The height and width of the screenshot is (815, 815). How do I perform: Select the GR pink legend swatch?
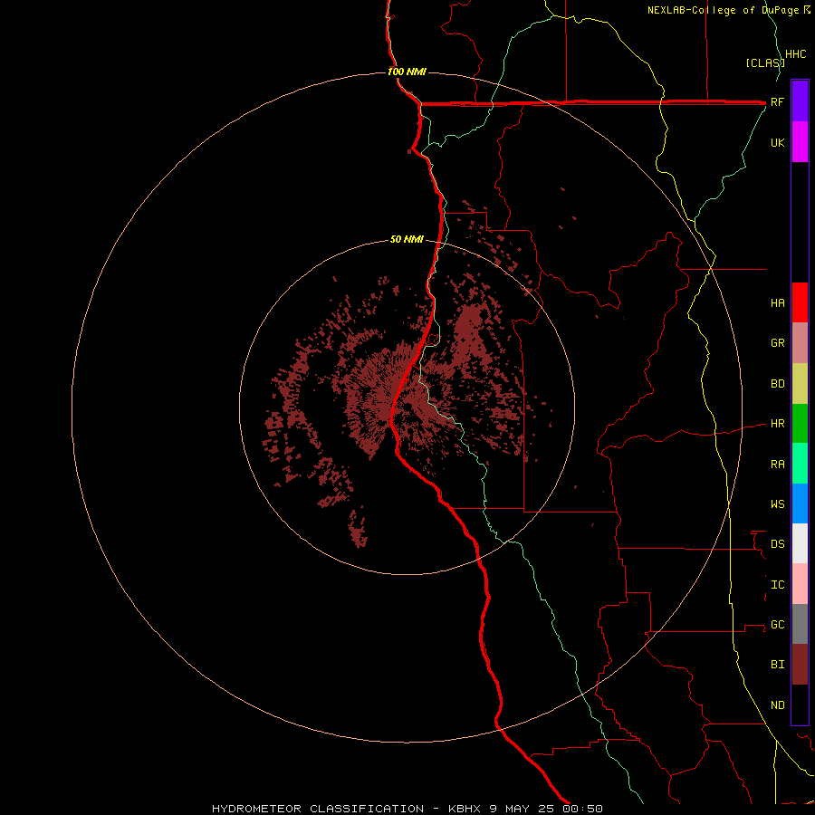[x=800, y=343]
